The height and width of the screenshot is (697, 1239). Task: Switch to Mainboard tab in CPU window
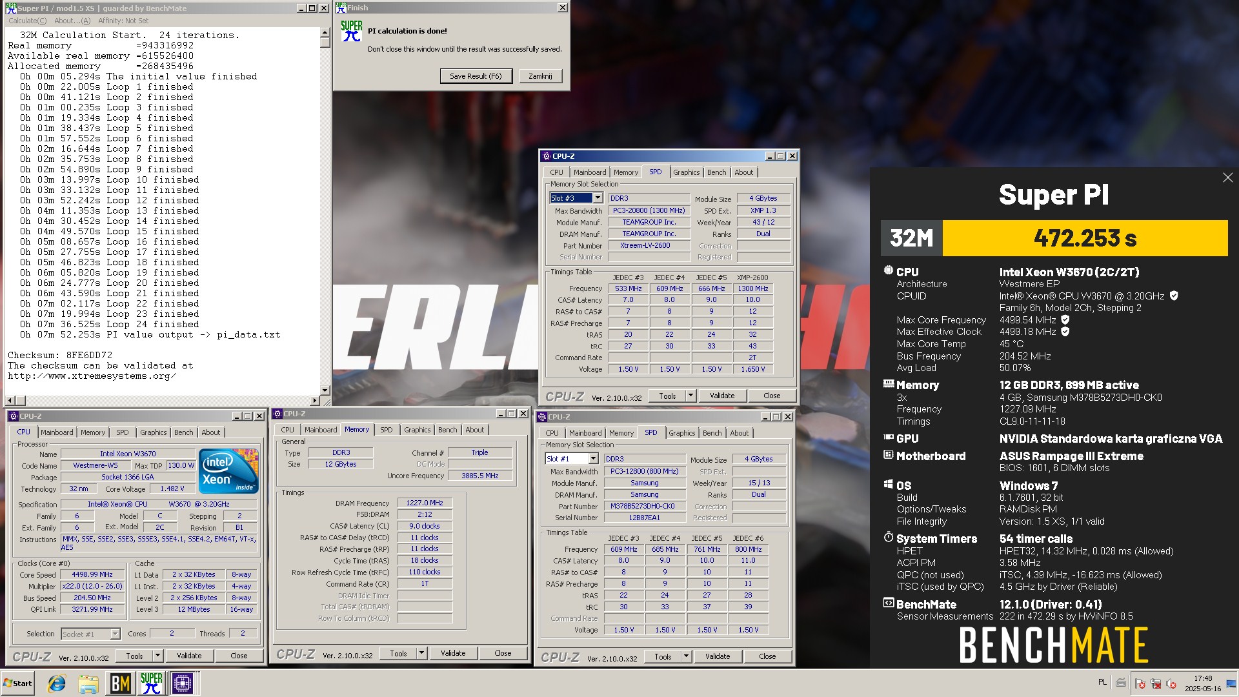(x=57, y=432)
